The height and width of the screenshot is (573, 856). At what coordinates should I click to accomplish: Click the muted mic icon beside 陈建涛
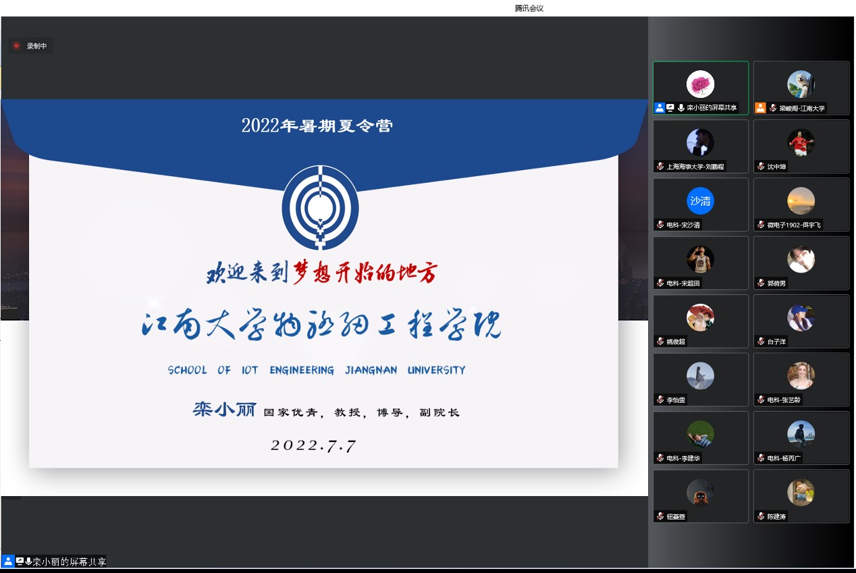(761, 516)
